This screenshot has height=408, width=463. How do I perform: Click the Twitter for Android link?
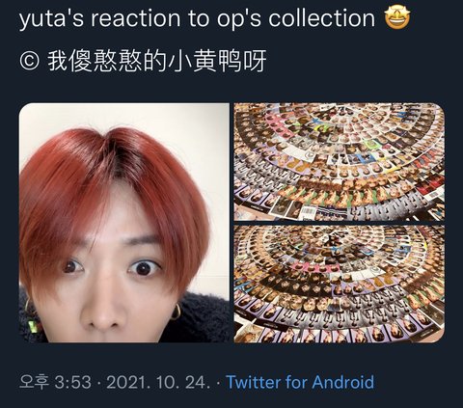click(300, 382)
